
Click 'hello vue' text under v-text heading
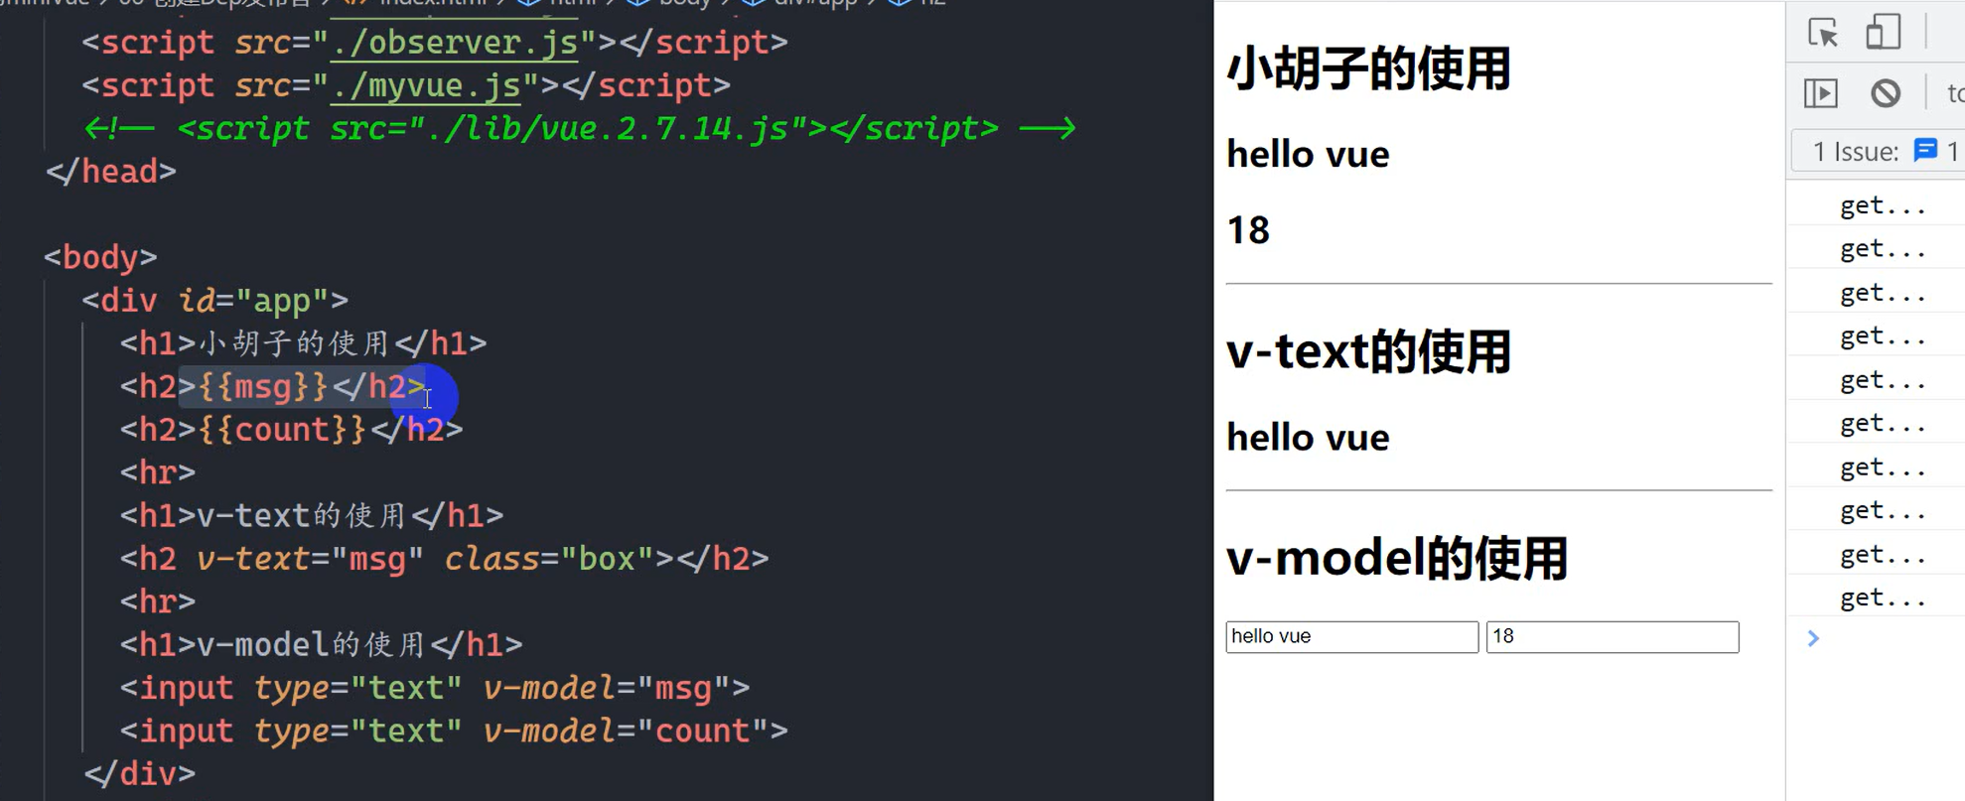1308,438
